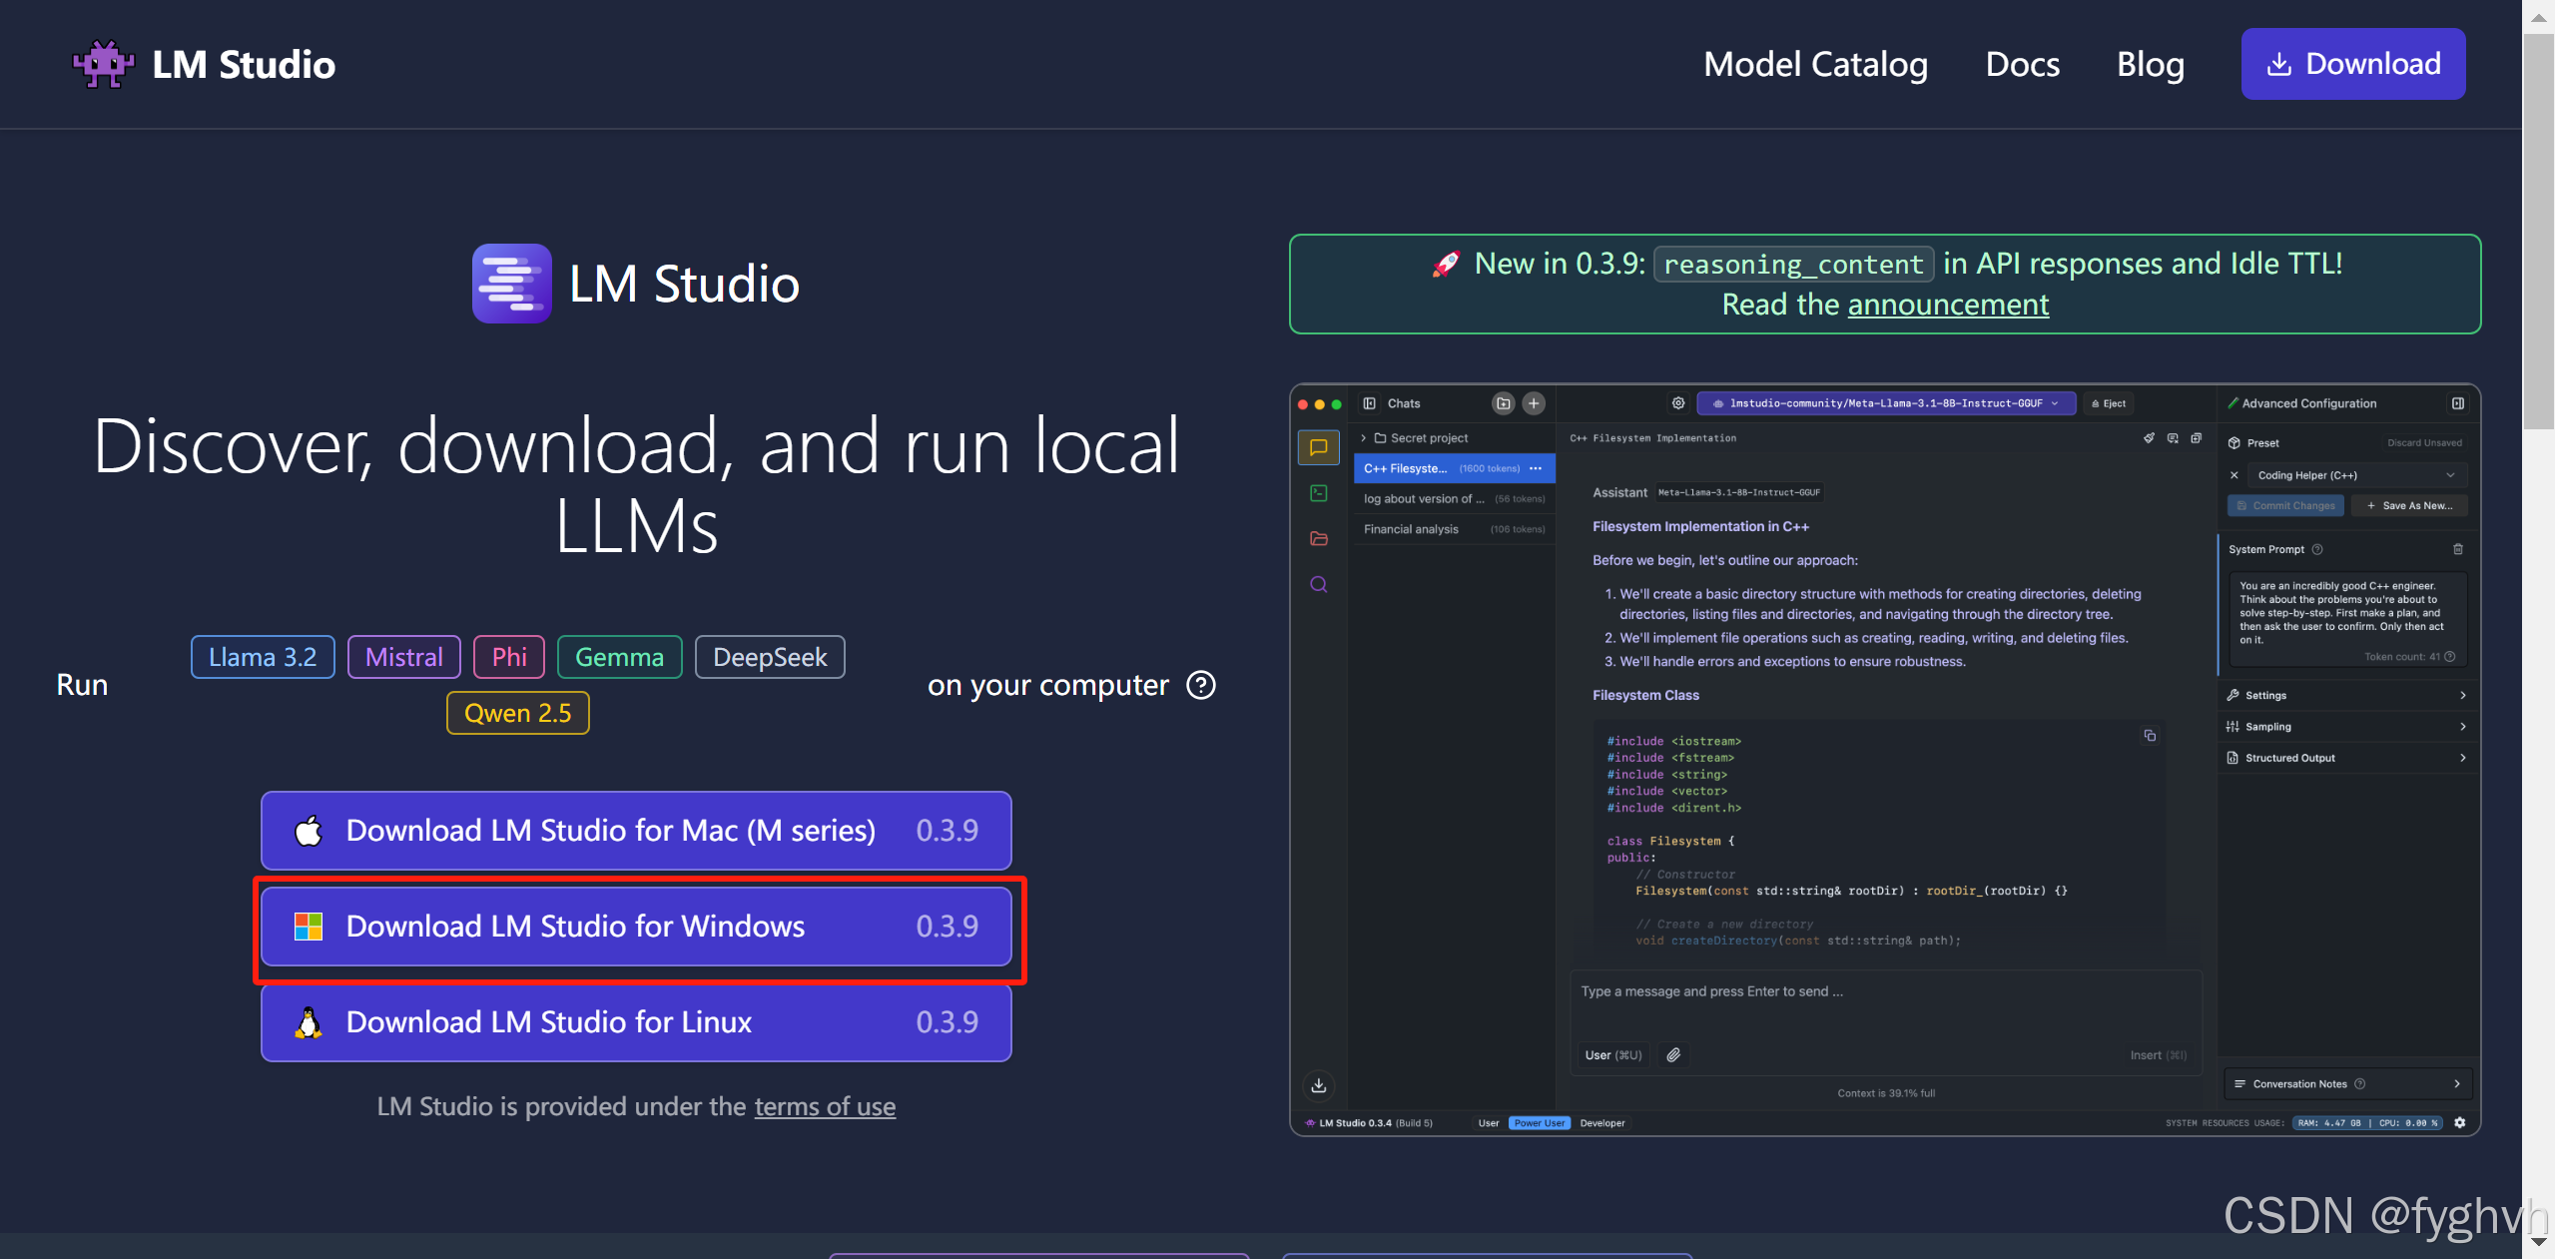Click the help question mark icon
Screen dimensions: 2555x1259
1200,685
